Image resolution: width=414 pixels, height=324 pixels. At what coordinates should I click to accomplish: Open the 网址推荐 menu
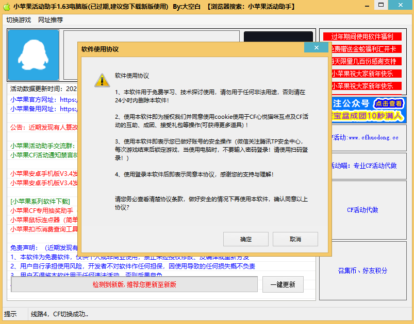coord(51,20)
